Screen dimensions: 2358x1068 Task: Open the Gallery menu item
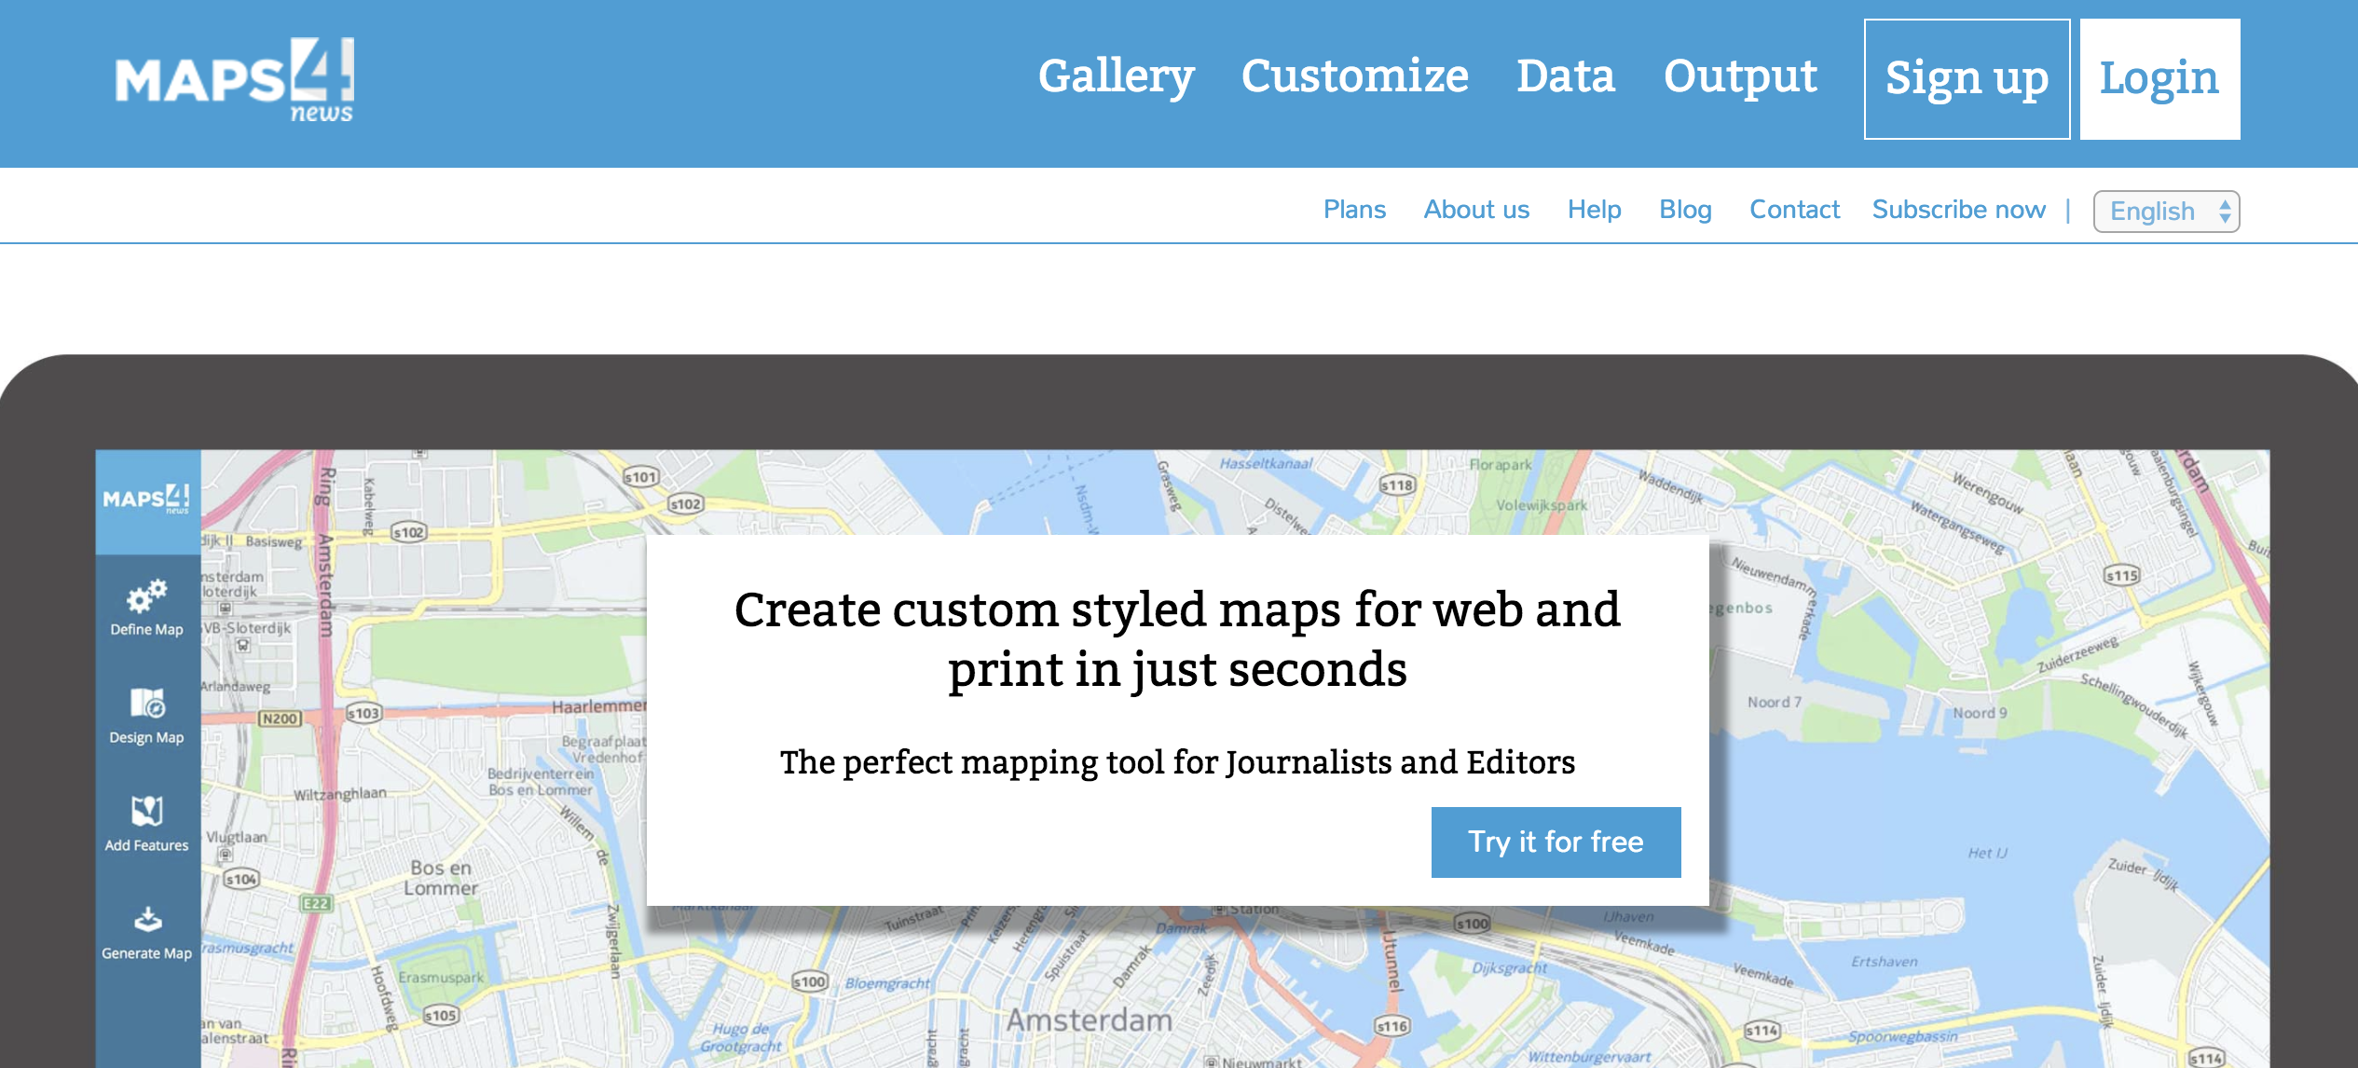click(1116, 76)
